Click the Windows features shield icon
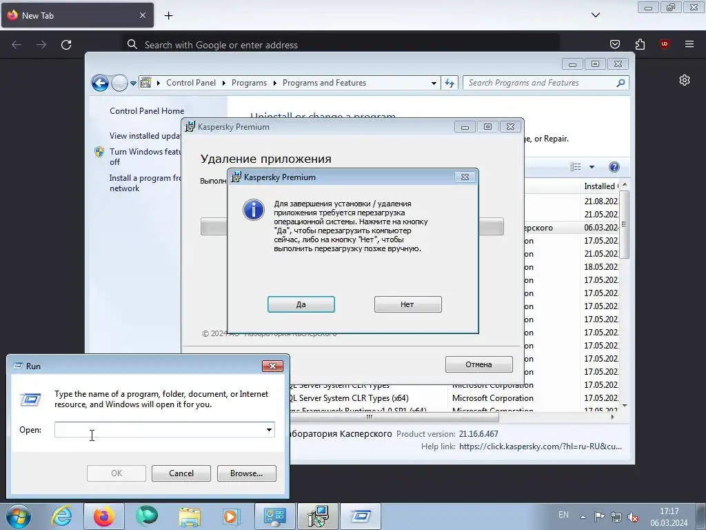Image resolution: width=706 pixels, height=530 pixels. (99, 152)
